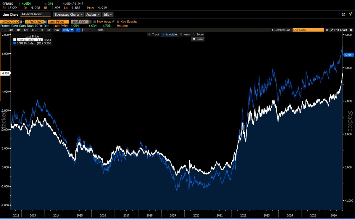
Task: Show the News overlay on chart
Action: coord(185,35)
